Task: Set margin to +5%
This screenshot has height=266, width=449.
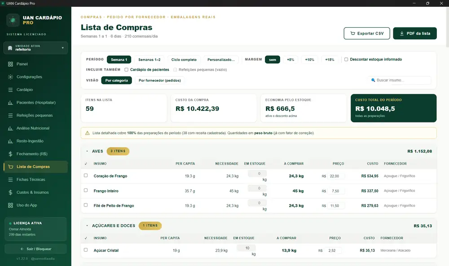Action: tap(291, 60)
